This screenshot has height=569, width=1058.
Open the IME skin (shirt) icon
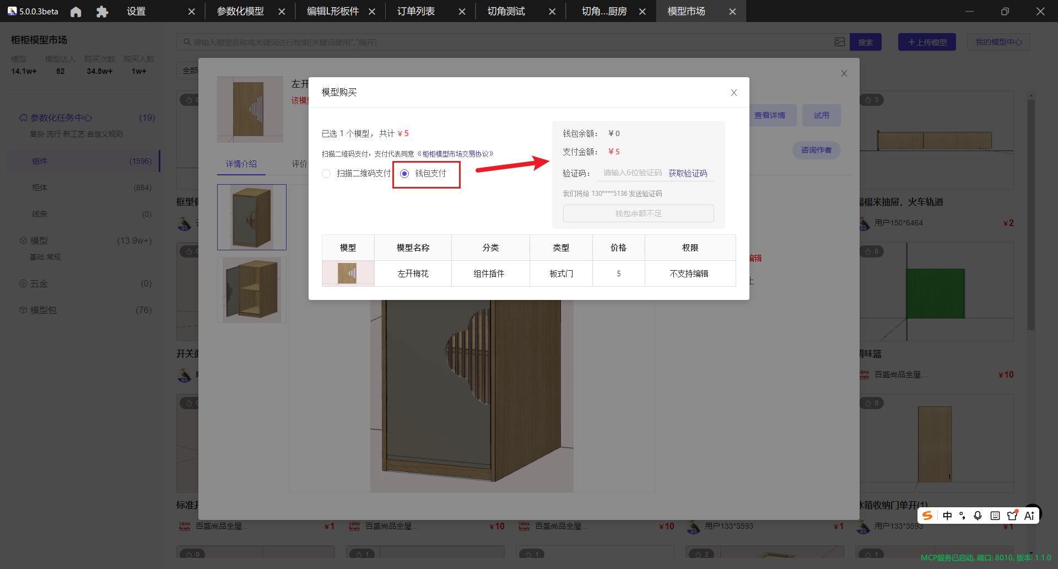(x=1012, y=516)
